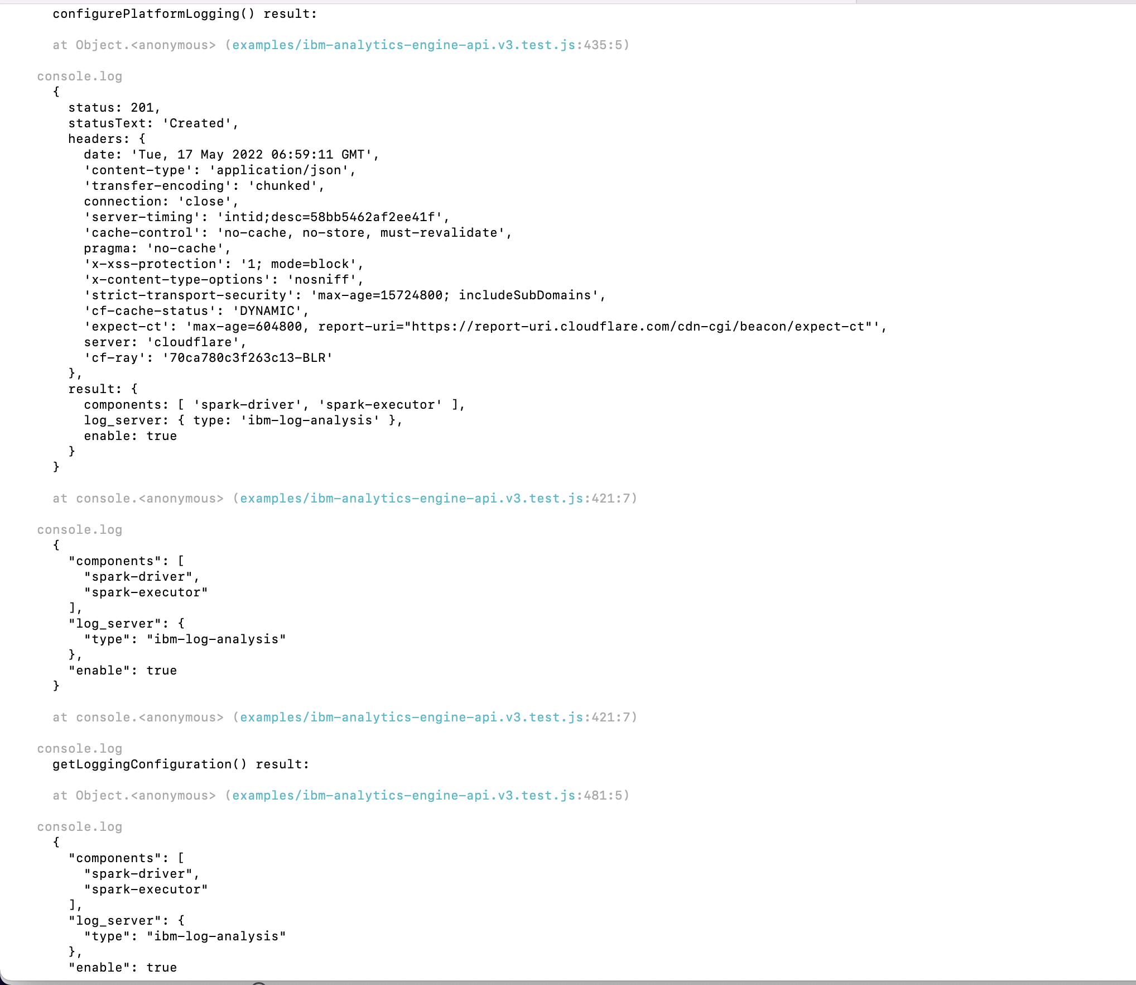Click the 'transfer-encoding' chunked line

click(x=204, y=186)
